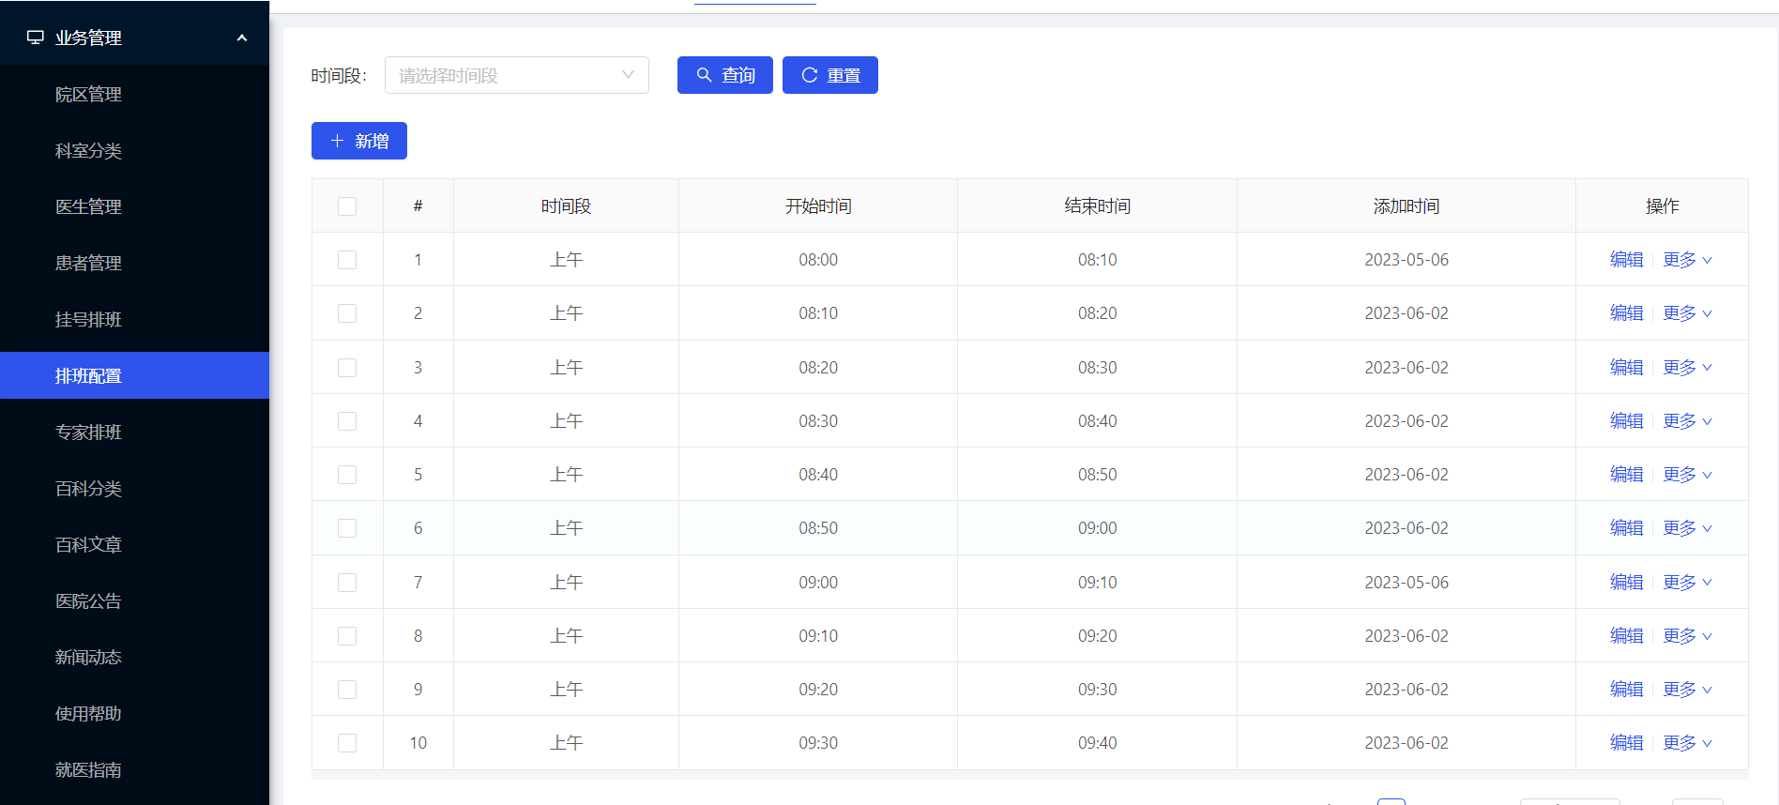Check the checkbox for row 10
The image size is (1779, 805).
(x=347, y=743)
